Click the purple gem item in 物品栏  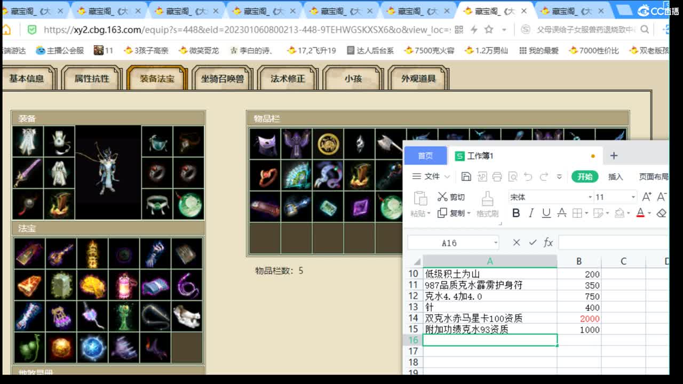coord(359,206)
